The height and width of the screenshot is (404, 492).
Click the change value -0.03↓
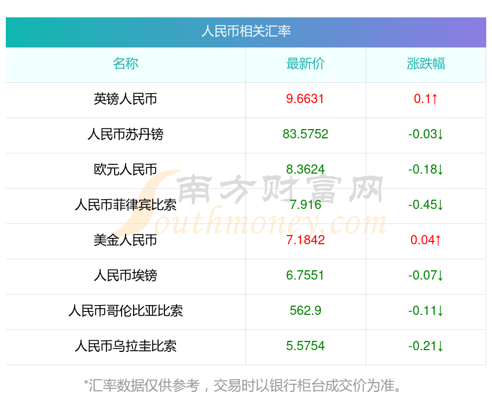pos(426,134)
